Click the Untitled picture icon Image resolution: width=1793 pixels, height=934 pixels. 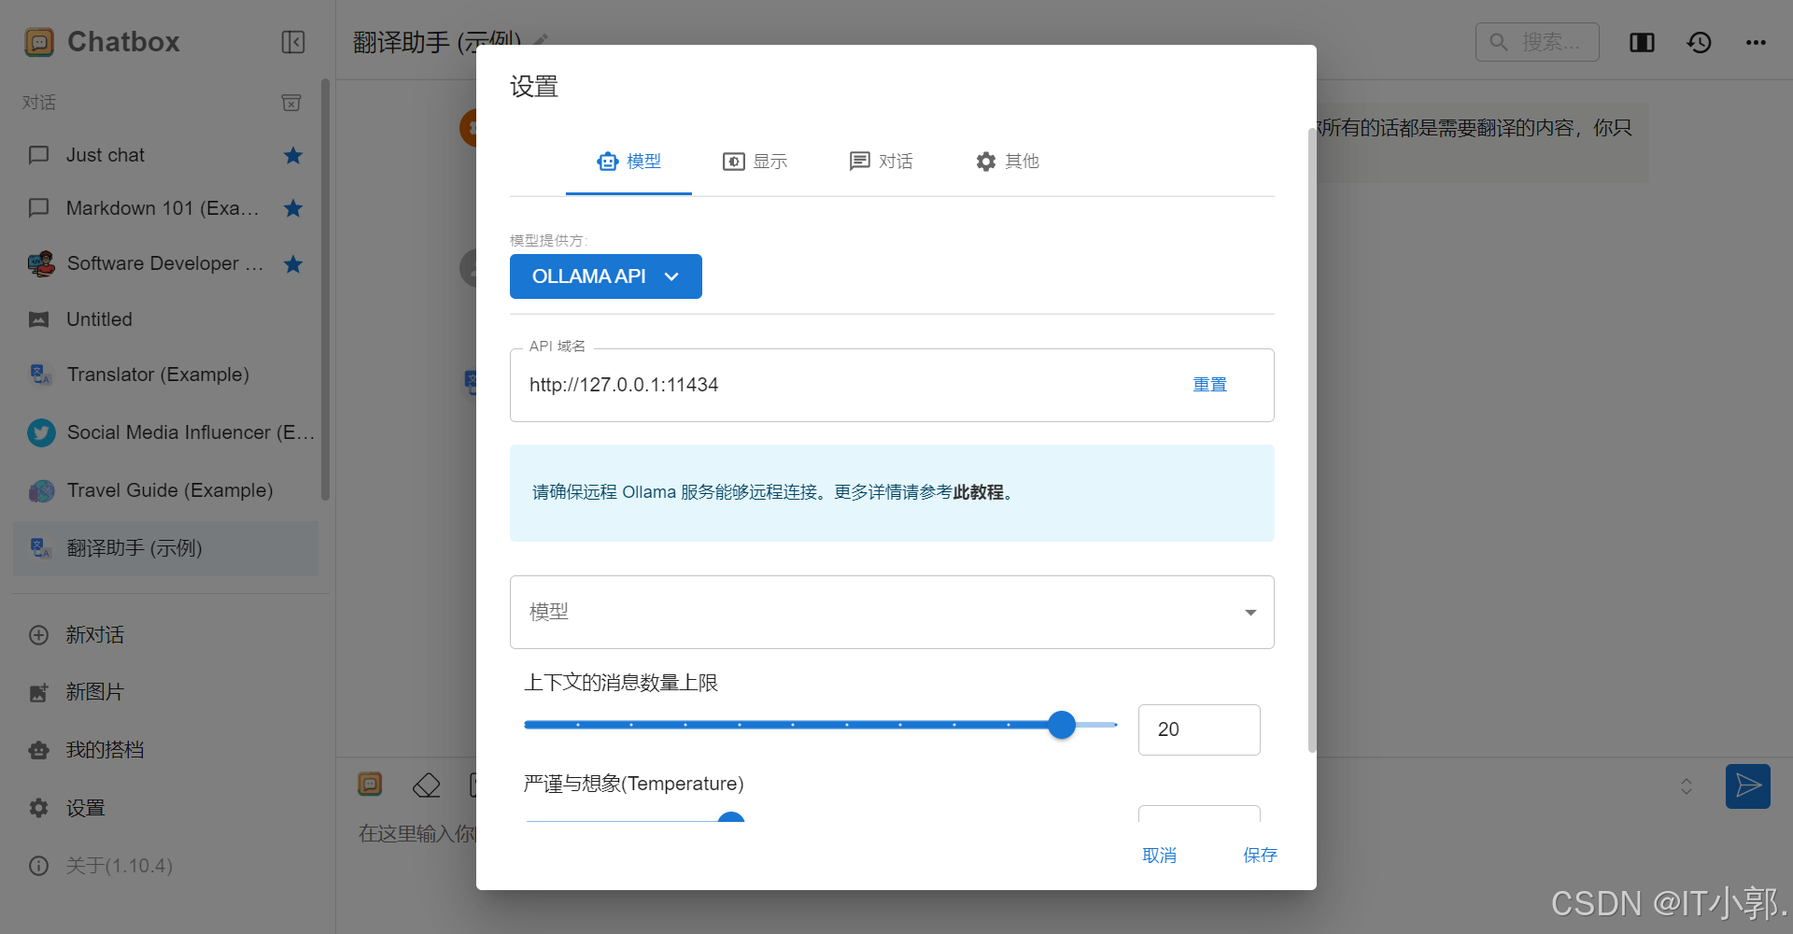pyautogui.click(x=38, y=319)
